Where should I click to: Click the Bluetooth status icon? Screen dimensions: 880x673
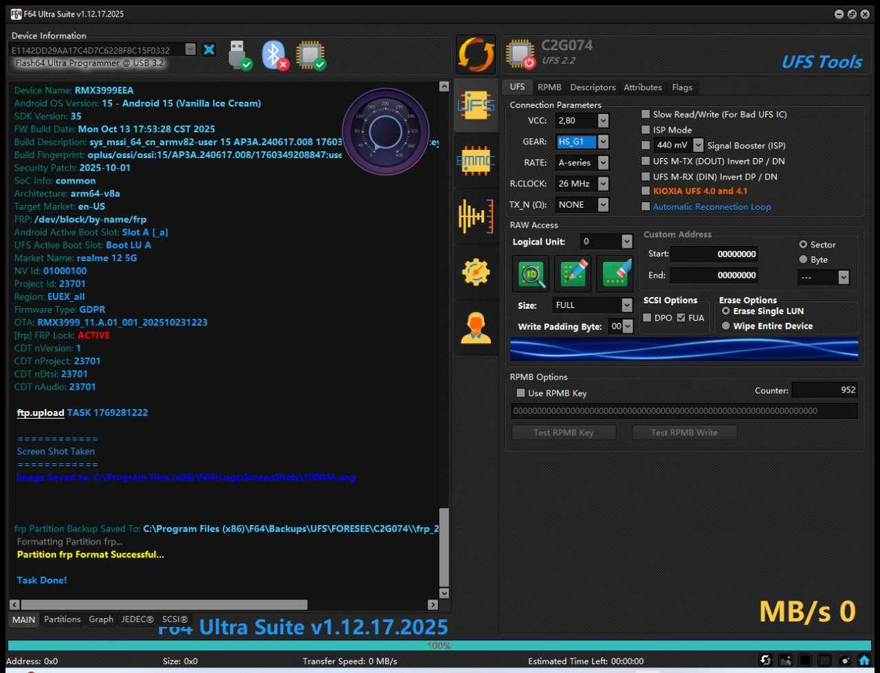pyautogui.click(x=274, y=55)
